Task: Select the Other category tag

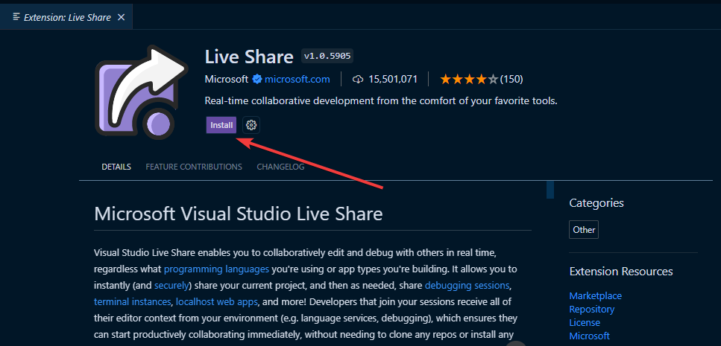Action: (x=584, y=230)
